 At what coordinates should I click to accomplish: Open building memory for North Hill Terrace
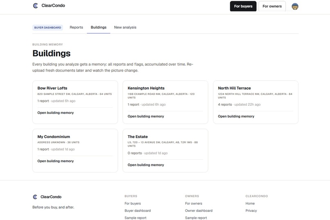click(236, 116)
